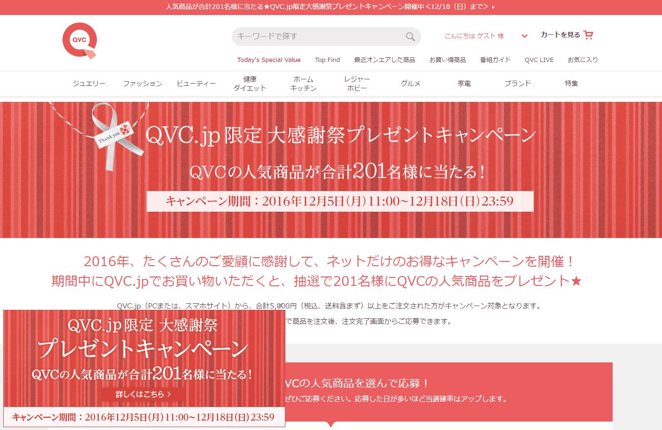Click the popup campaign period text
This screenshot has height=430, width=662.
tap(143, 417)
